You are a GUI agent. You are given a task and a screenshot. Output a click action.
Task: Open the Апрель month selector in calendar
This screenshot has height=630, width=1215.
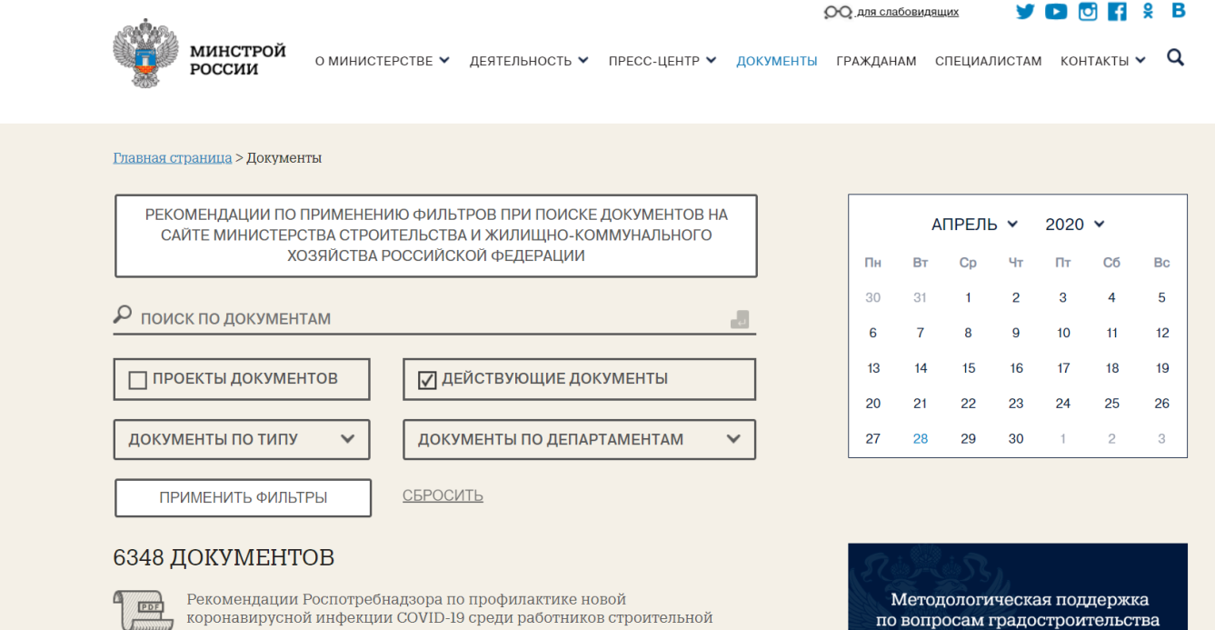pos(974,225)
